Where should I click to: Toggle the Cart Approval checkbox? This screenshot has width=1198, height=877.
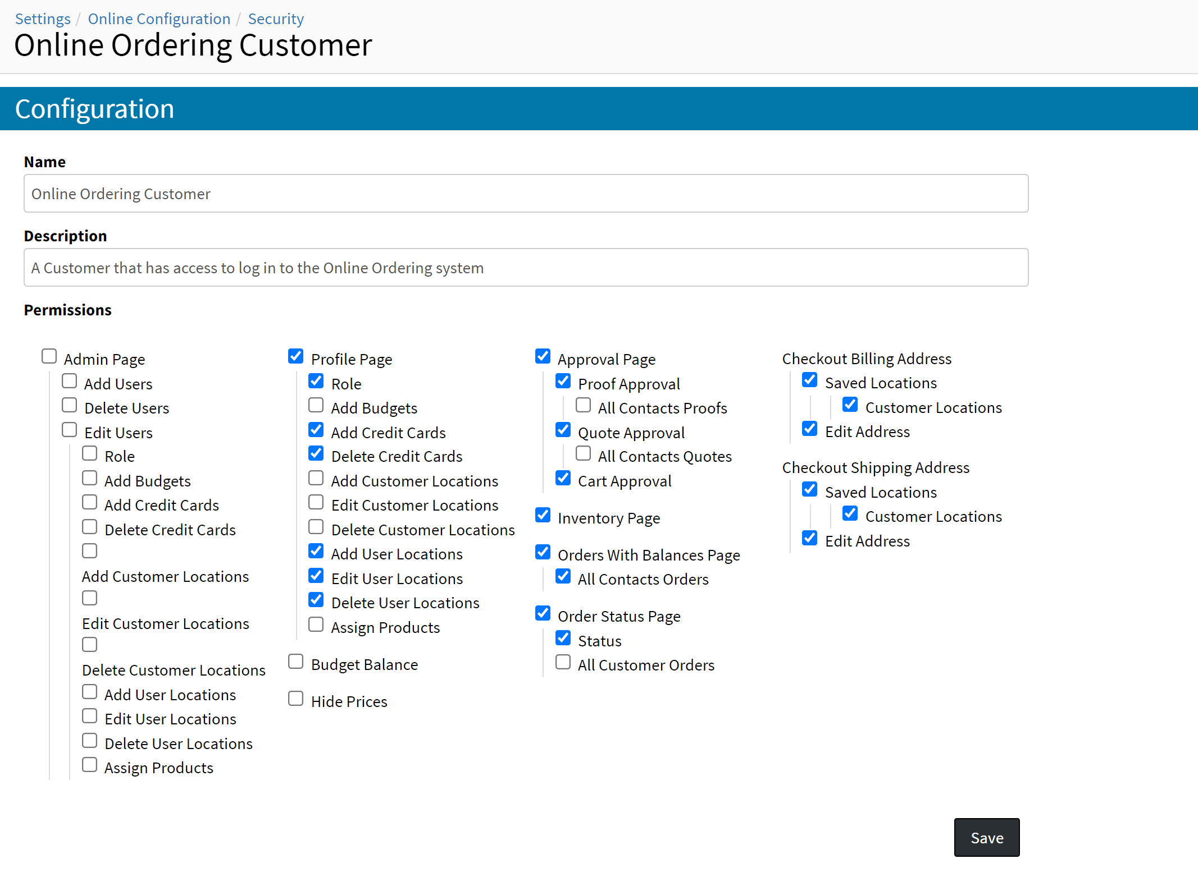563,478
